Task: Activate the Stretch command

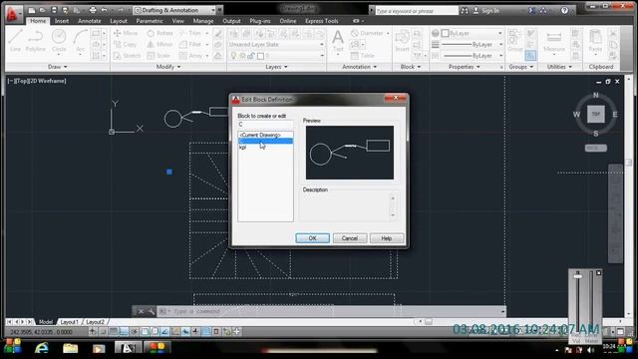Action: click(x=127, y=56)
